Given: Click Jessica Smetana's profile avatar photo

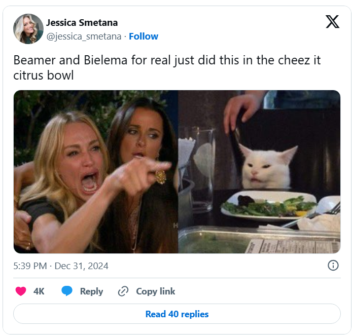Looking at the screenshot, I should [x=28, y=29].
